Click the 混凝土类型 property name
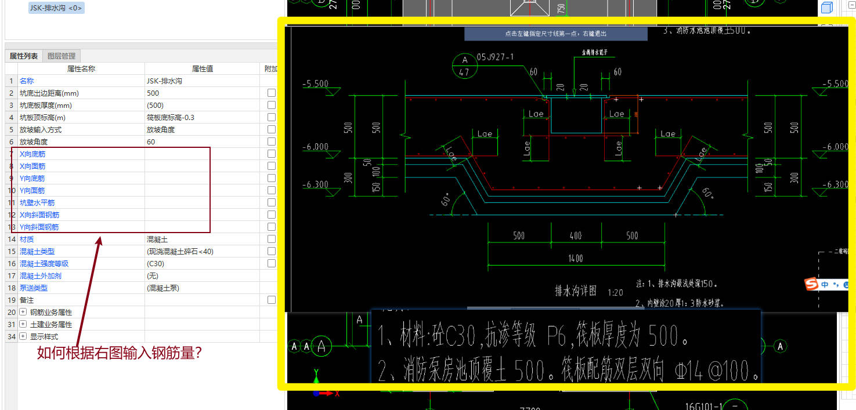The height and width of the screenshot is (410, 856). 37,251
